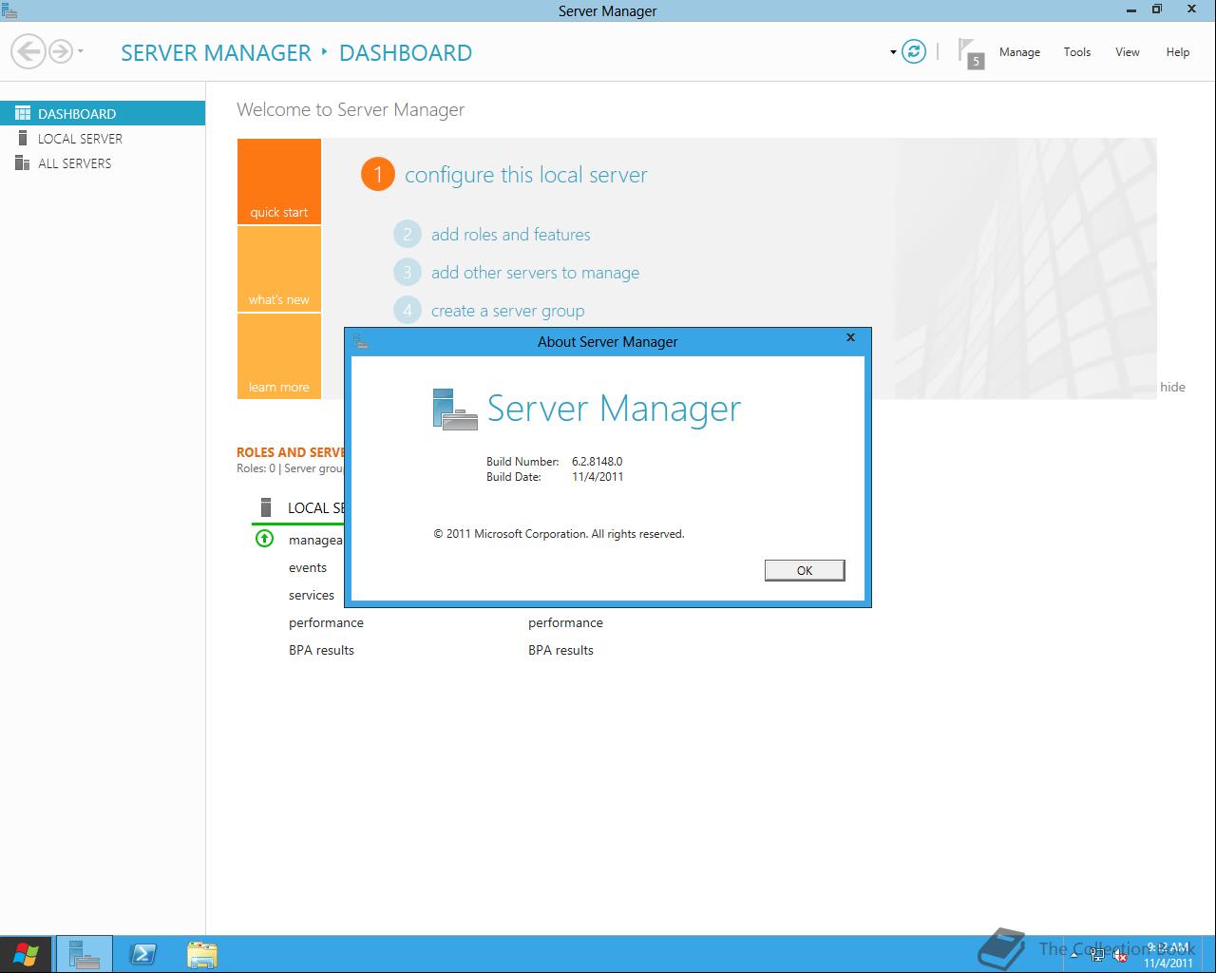Screen dimensions: 1216x973
Task: Open the View menu
Action: pos(1128,52)
